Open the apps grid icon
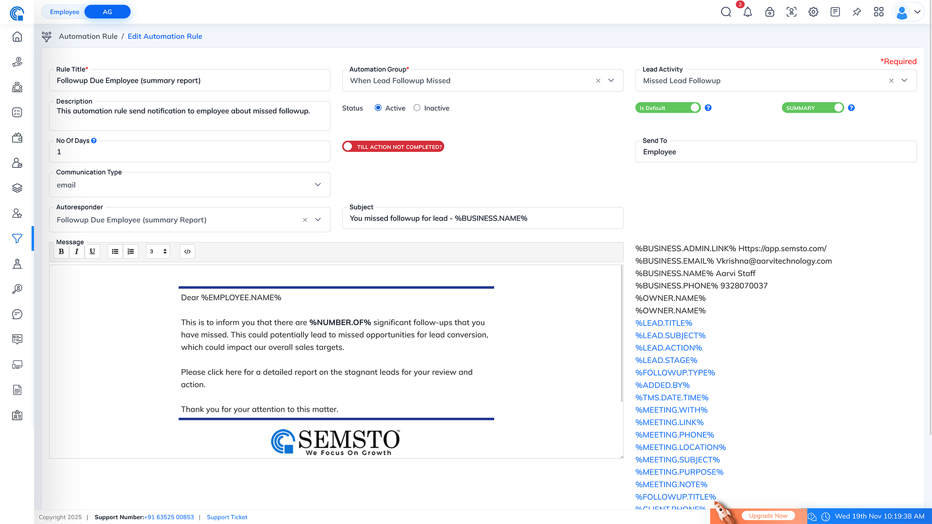 tap(879, 12)
